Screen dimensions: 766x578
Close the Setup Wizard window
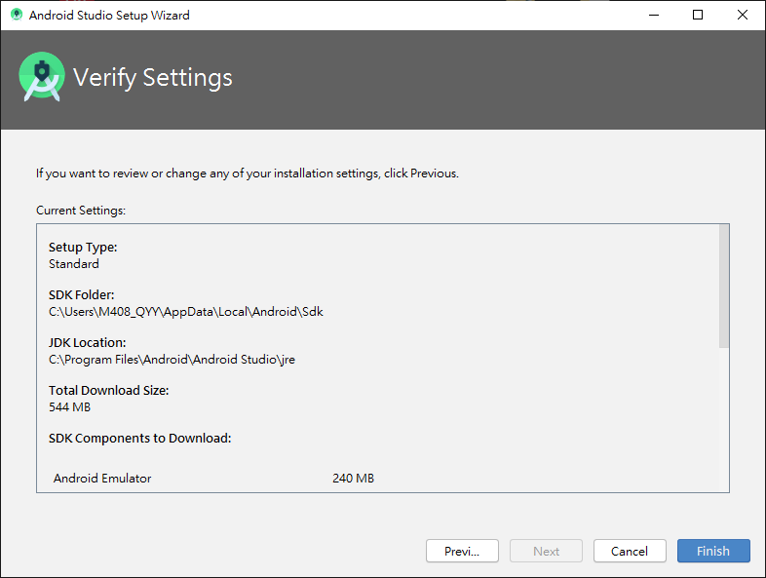point(742,15)
